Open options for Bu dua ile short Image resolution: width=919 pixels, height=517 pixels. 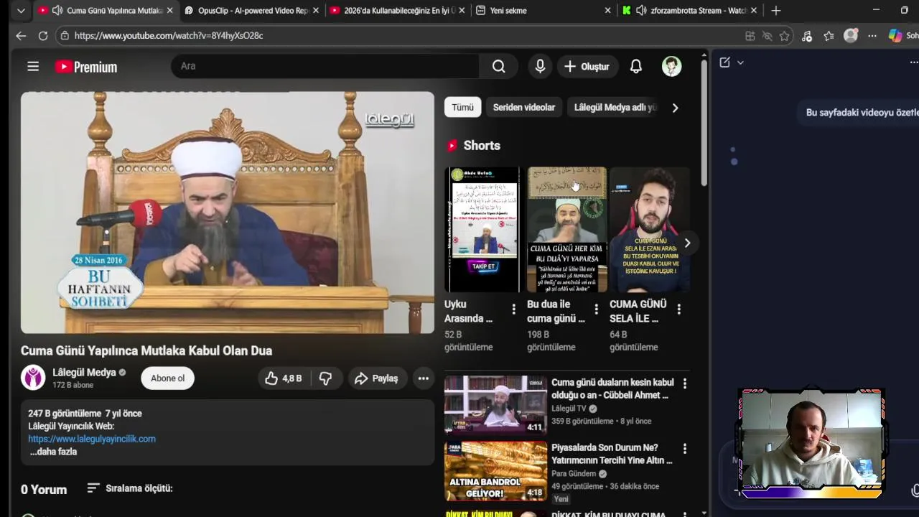pyautogui.click(x=596, y=309)
